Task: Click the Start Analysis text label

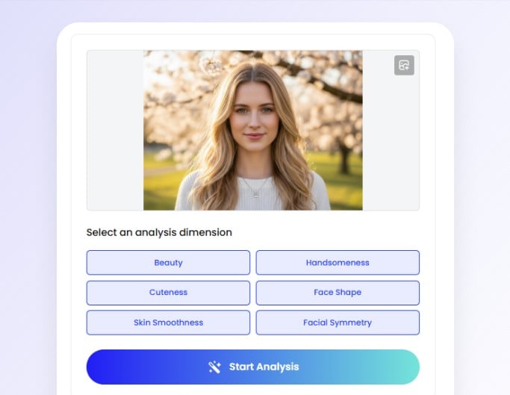Action: (264, 367)
